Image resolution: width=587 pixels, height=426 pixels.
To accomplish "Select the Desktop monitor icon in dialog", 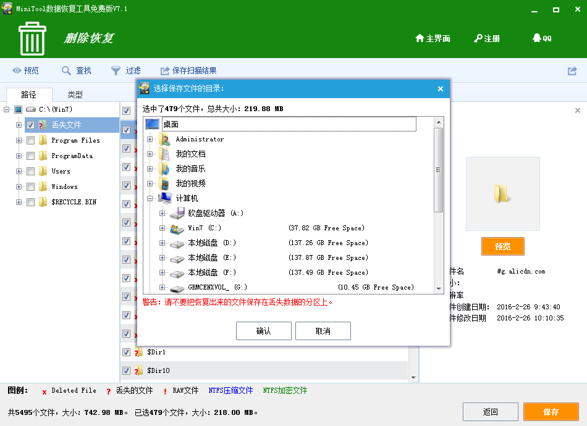I will coord(153,124).
